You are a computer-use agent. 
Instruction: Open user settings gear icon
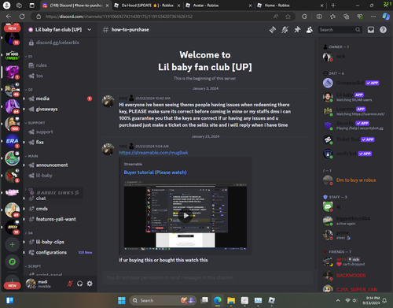click(90, 284)
